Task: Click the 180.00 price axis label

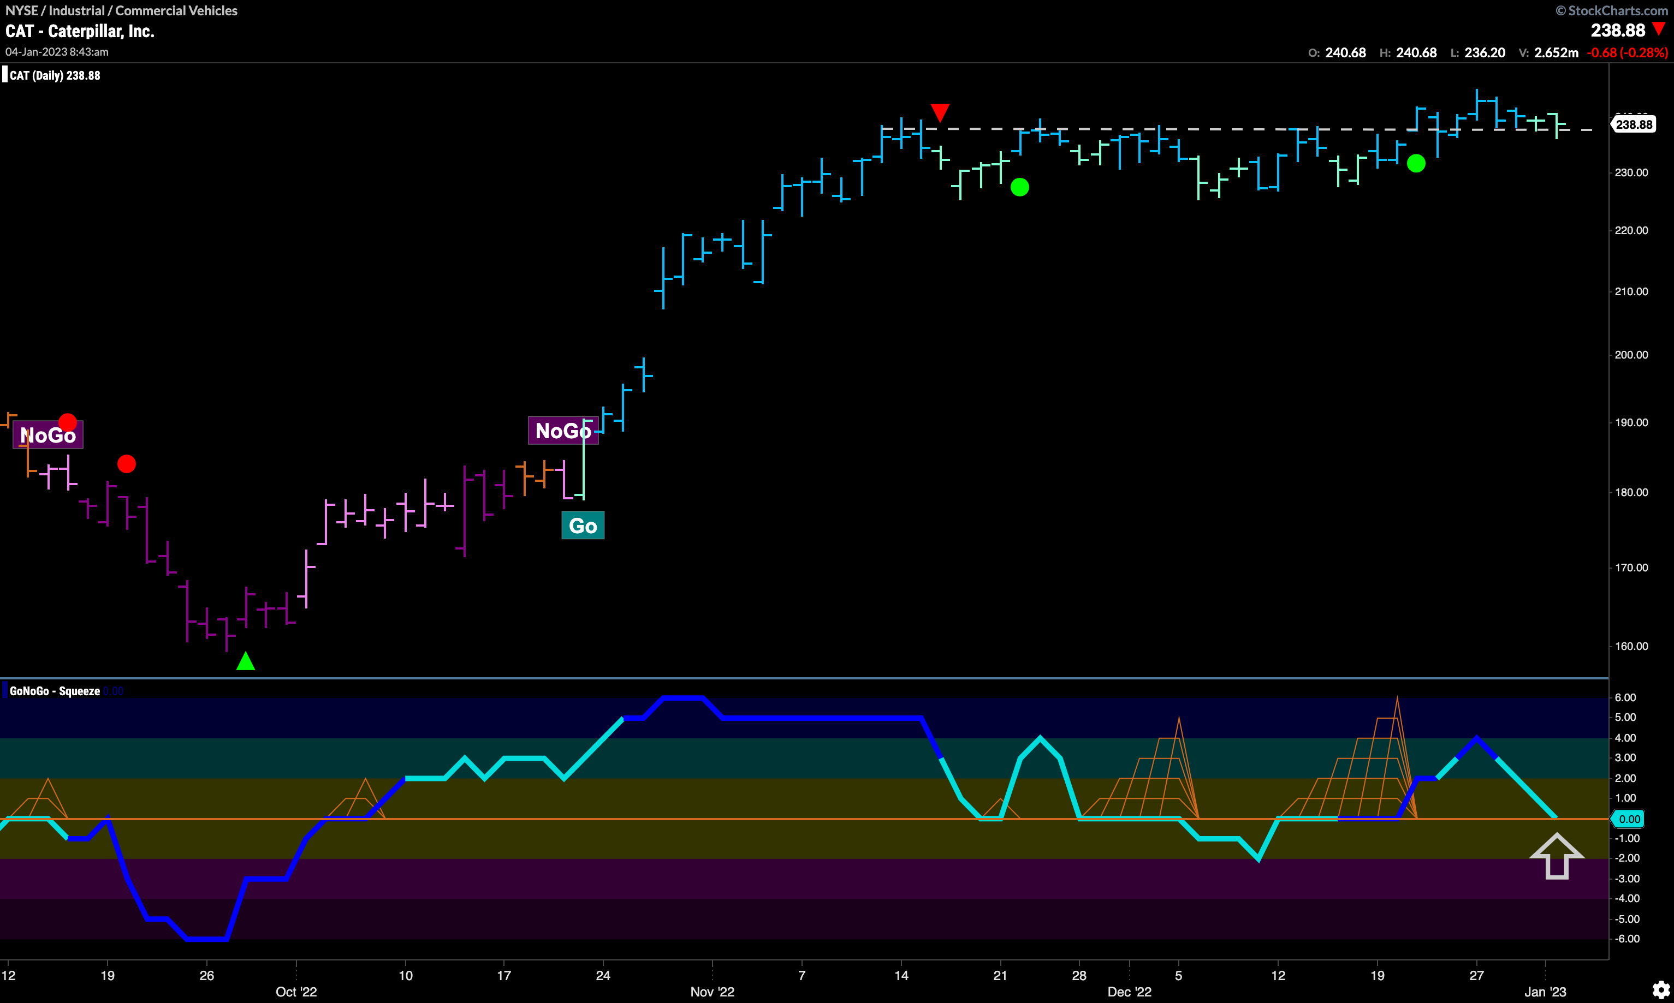Action: [1631, 492]
